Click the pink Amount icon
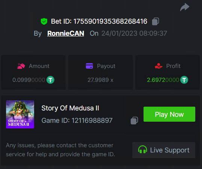The image size is (202, 169). pos(21,66)
